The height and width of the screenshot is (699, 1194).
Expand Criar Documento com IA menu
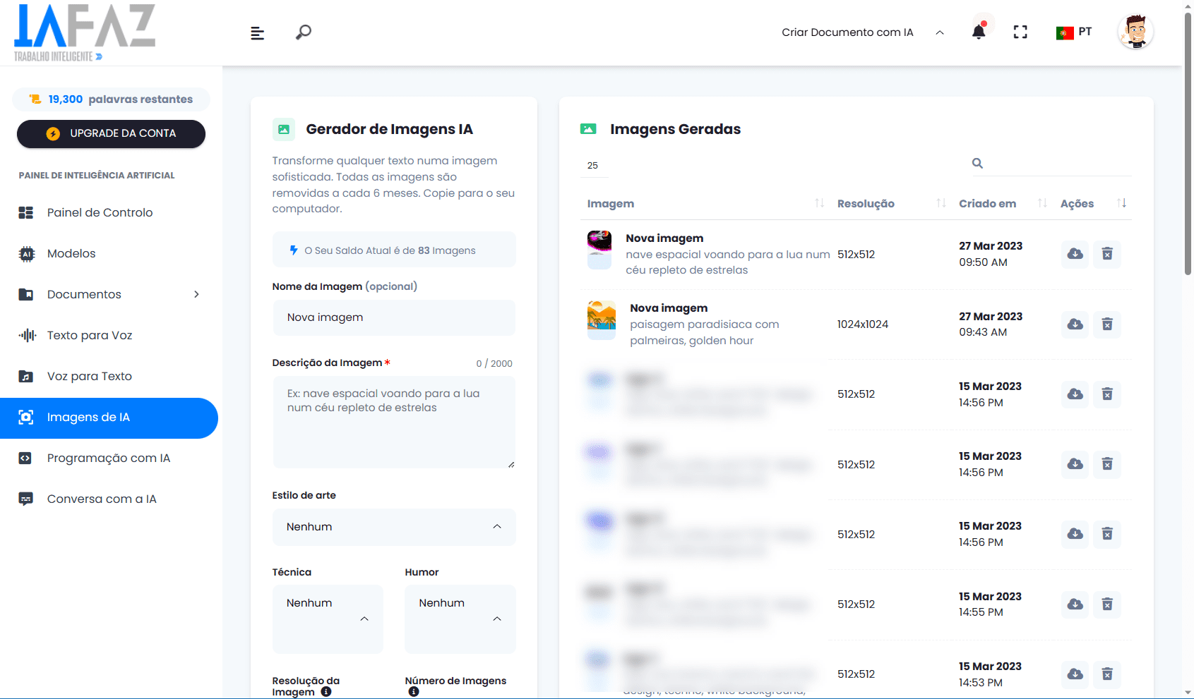point(861,32)
